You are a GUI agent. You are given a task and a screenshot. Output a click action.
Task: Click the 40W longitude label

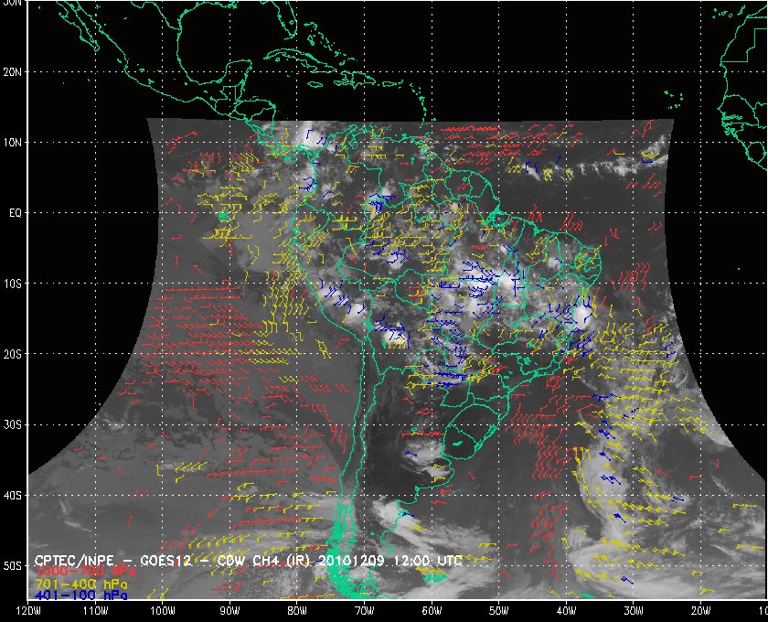(x=566, y=611)
